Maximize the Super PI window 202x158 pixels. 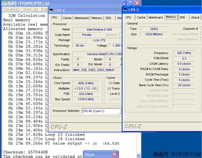131,3
